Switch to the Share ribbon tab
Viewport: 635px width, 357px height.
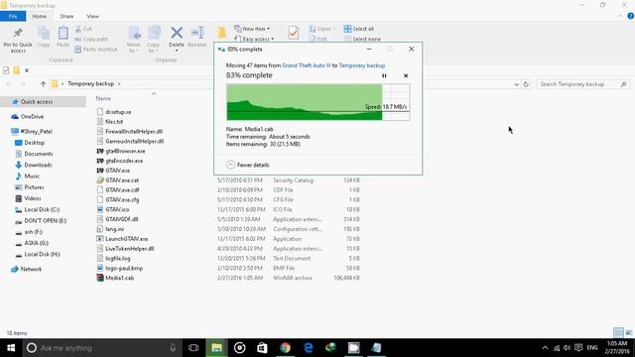pos(66,16)
